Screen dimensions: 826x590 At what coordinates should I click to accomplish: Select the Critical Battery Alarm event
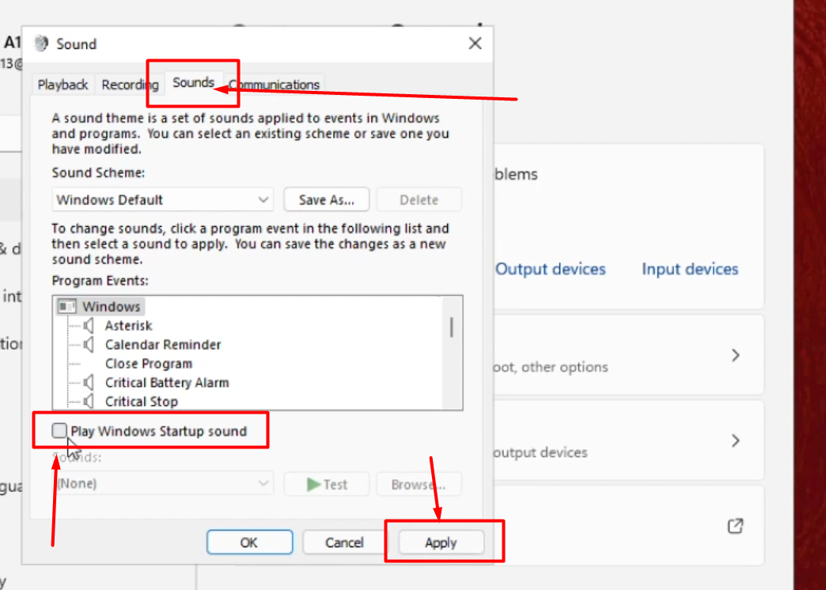167,383
